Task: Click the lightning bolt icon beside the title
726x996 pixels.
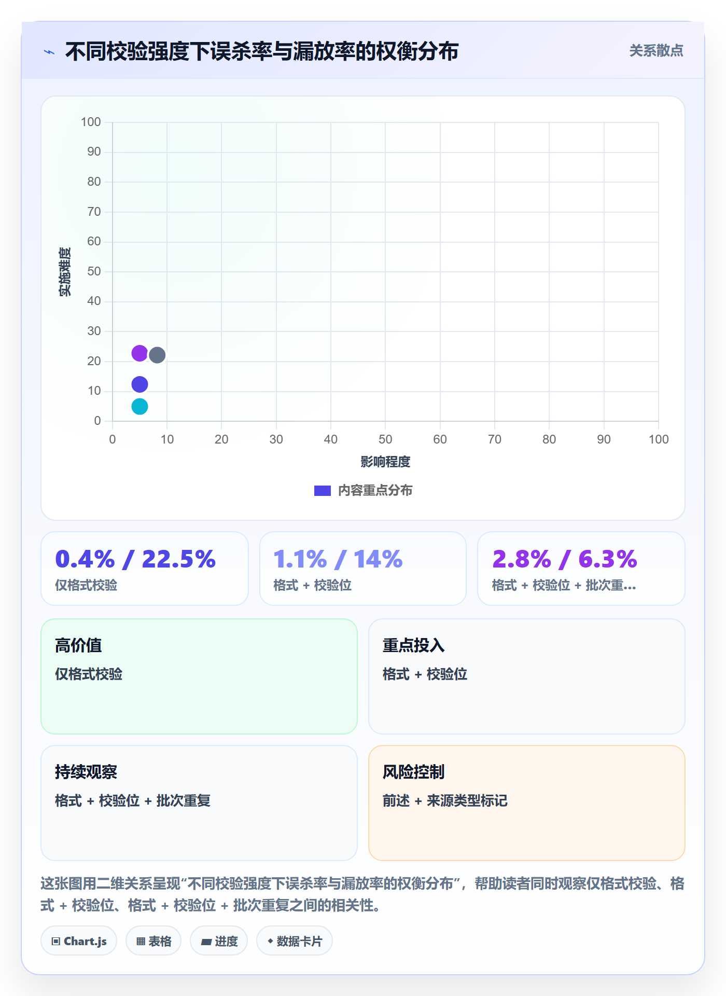Action: click(49, 52)
